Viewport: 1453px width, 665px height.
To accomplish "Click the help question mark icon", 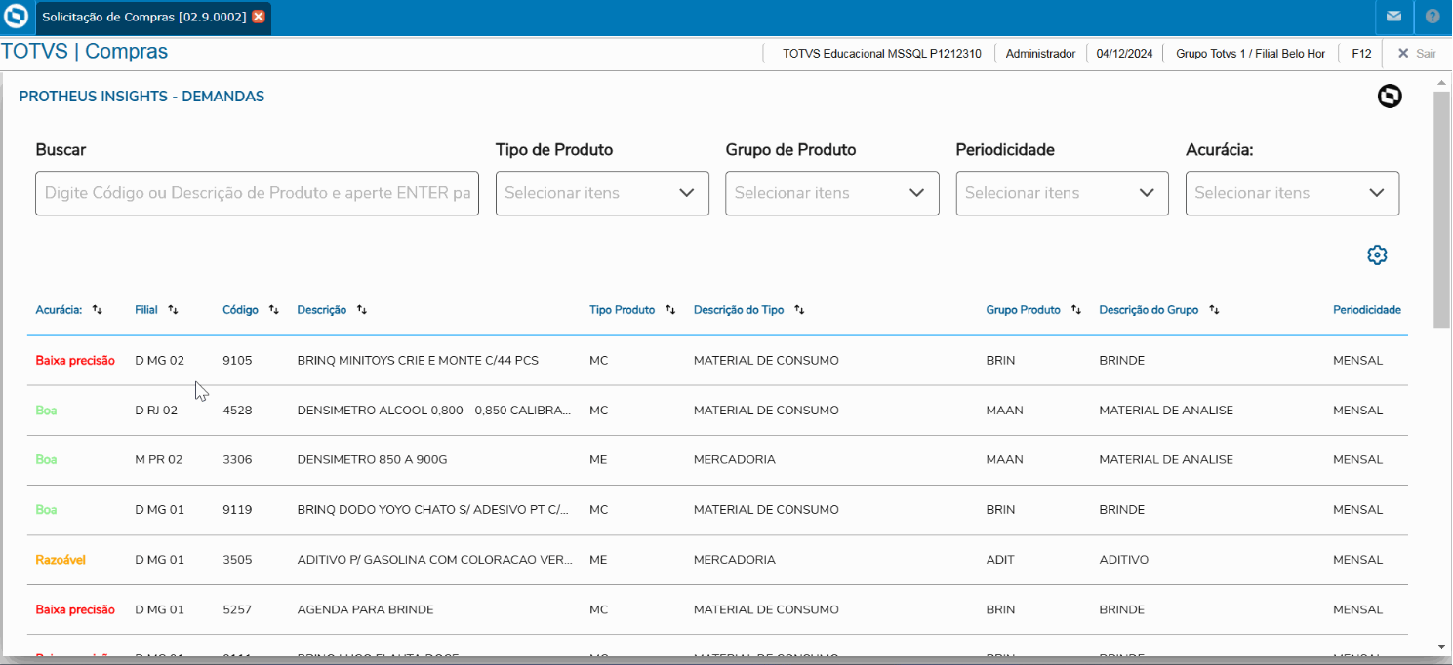I will [1433, 17].
